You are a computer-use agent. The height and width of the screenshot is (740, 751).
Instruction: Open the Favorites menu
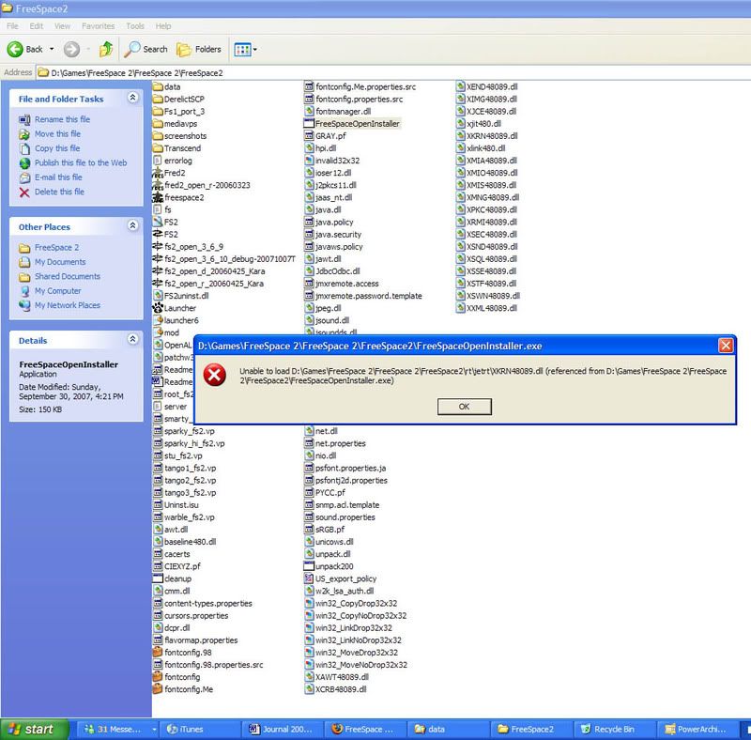click(x=99, y=26)
